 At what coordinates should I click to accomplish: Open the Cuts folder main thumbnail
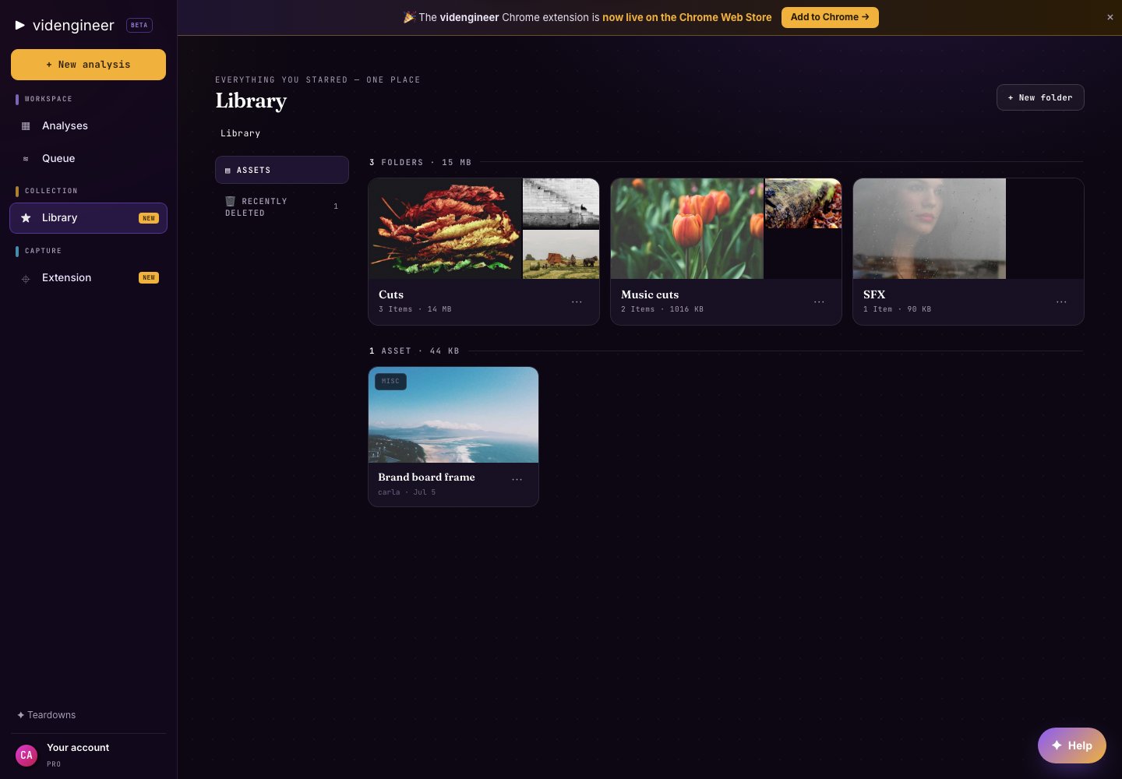tap(445, 228)
